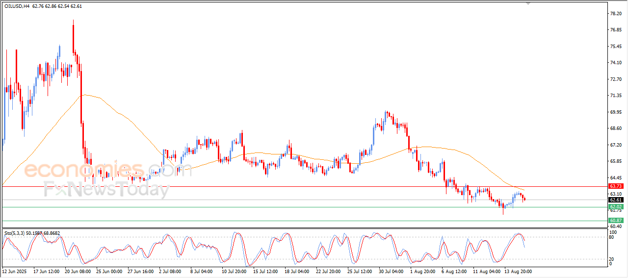Click the 25 Jul 12:00 time label
Screen dimensions: 628x278
pyautogui.click(x=360, y=271)
